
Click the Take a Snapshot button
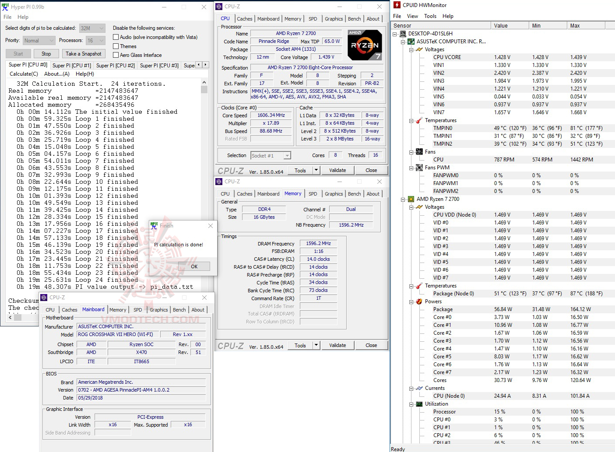(84, 53)
